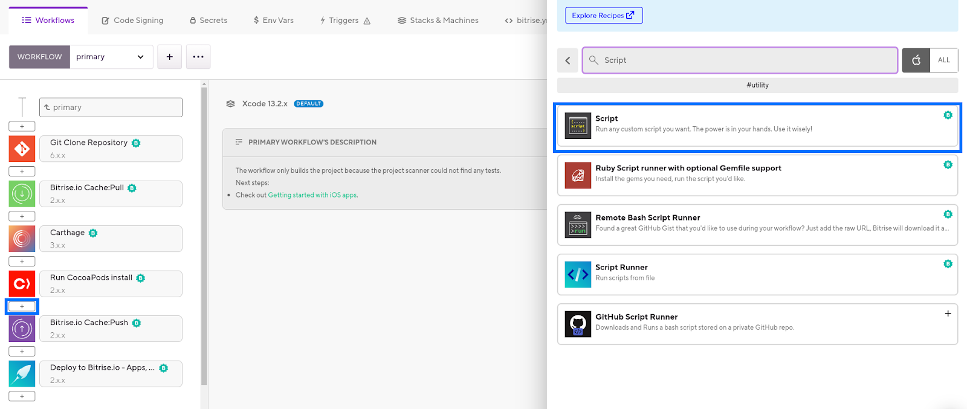Click the add workflow plus button
This screenshot has width=967, height=409.
[170, 57]
